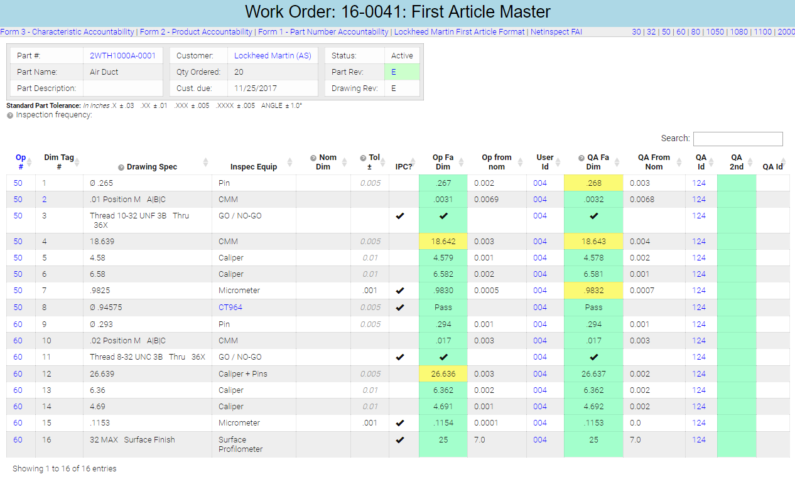Screen dimensions: 795x477
Task: Open user 004 link in 18.639 row
Action: [540, 242]
